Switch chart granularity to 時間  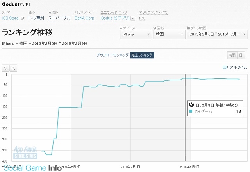point(232,55)
